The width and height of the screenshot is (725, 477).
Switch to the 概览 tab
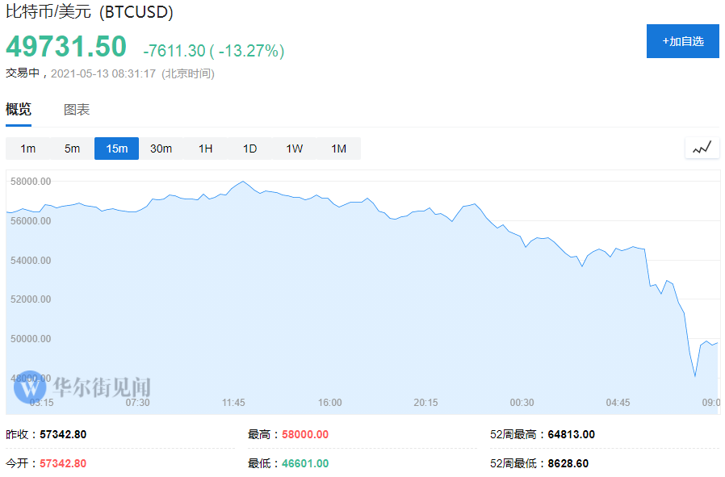[x=19, y=110]
